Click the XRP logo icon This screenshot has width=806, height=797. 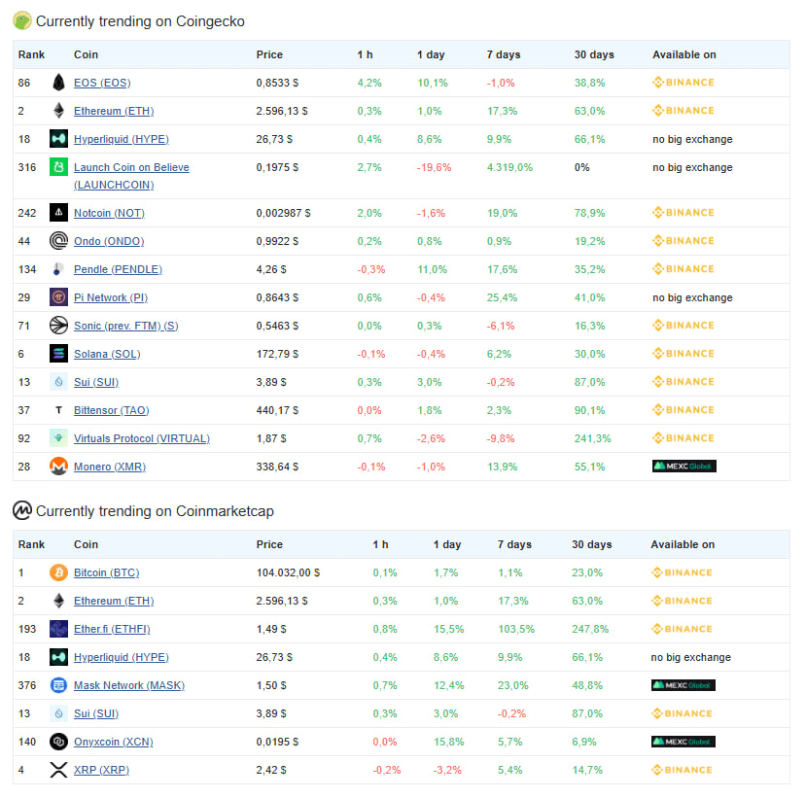(58, 769)
